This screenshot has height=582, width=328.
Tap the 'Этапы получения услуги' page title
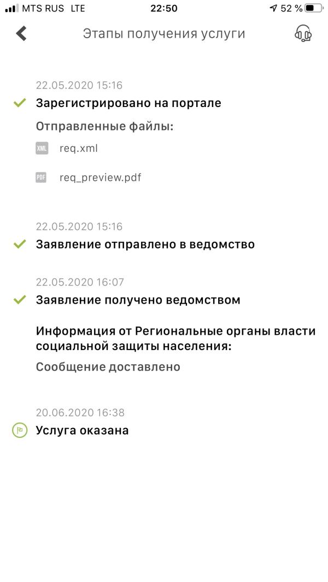tap(164, 34)
